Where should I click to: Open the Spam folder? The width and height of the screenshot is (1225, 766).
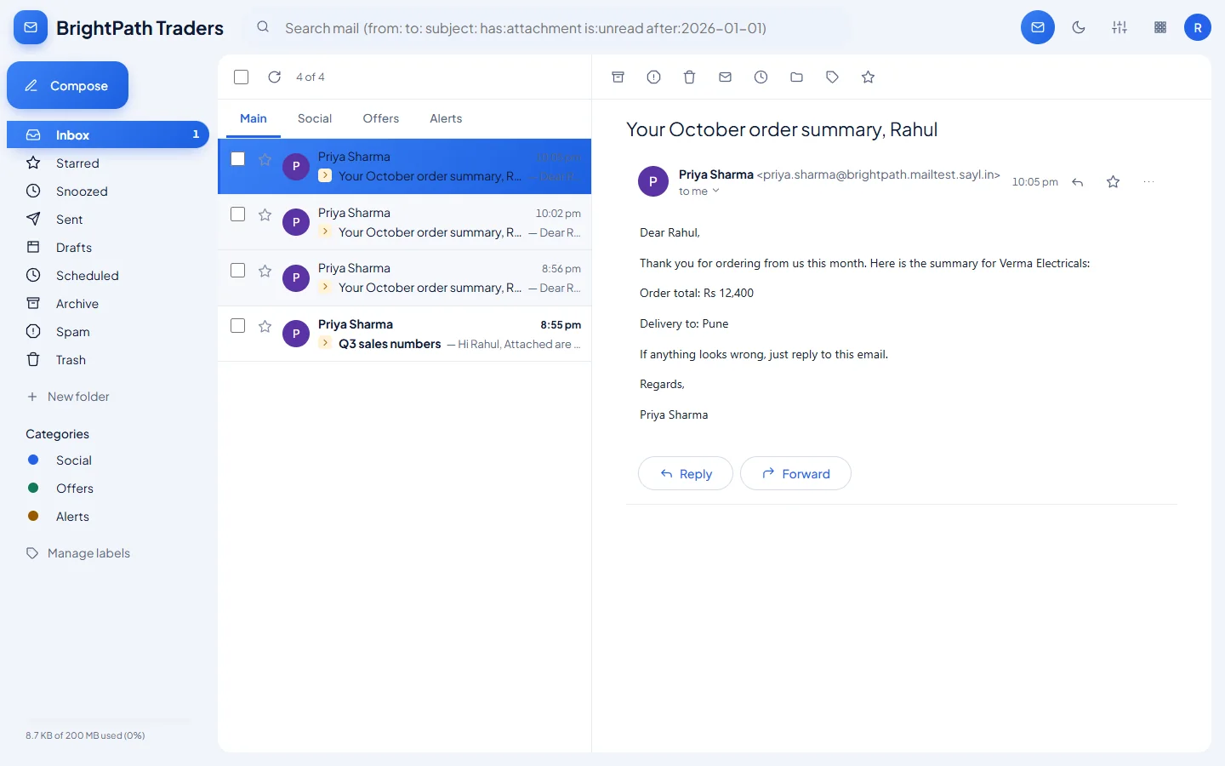[108, 331]
